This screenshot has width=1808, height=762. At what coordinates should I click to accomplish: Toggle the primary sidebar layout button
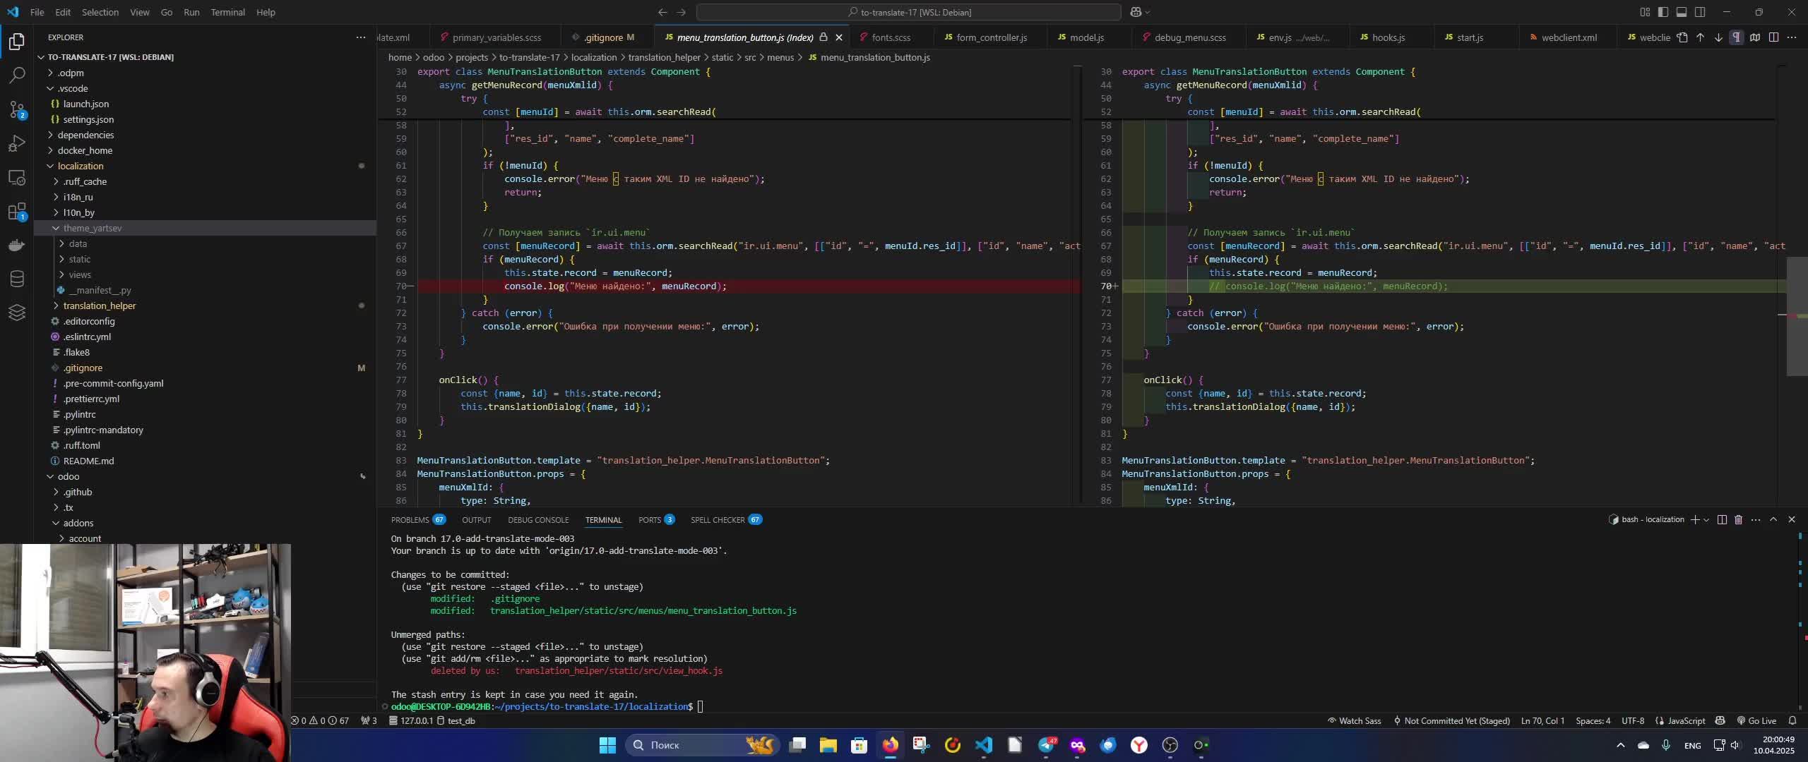click(x=1663, y=12)
